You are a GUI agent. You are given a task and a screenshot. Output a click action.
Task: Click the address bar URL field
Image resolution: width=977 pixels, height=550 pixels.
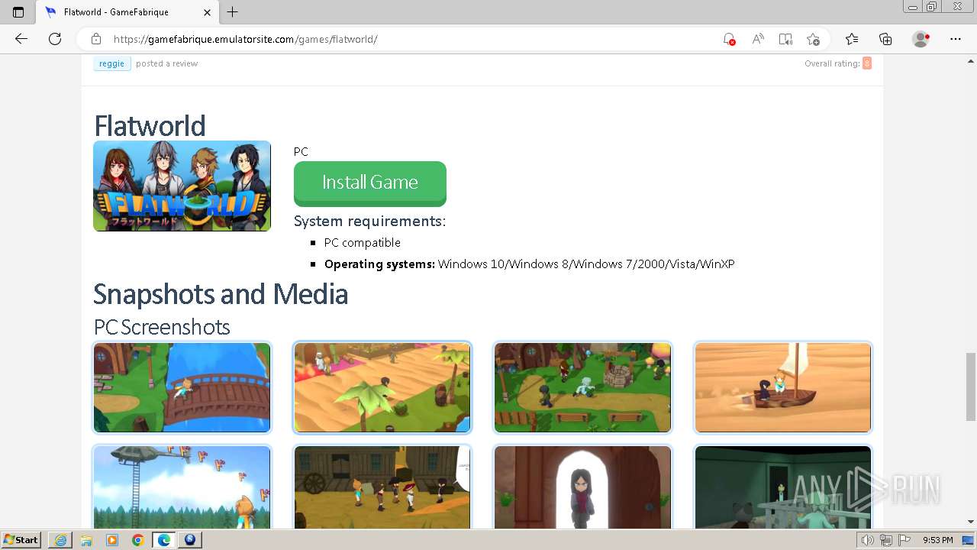[412, 39]
